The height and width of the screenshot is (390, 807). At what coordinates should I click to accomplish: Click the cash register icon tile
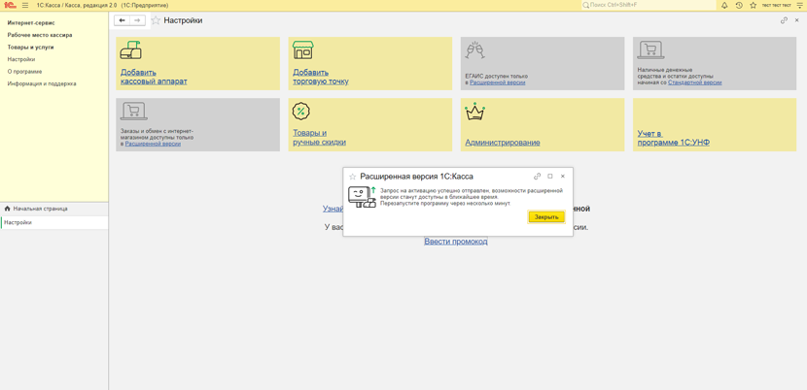(x=130, y=50)
